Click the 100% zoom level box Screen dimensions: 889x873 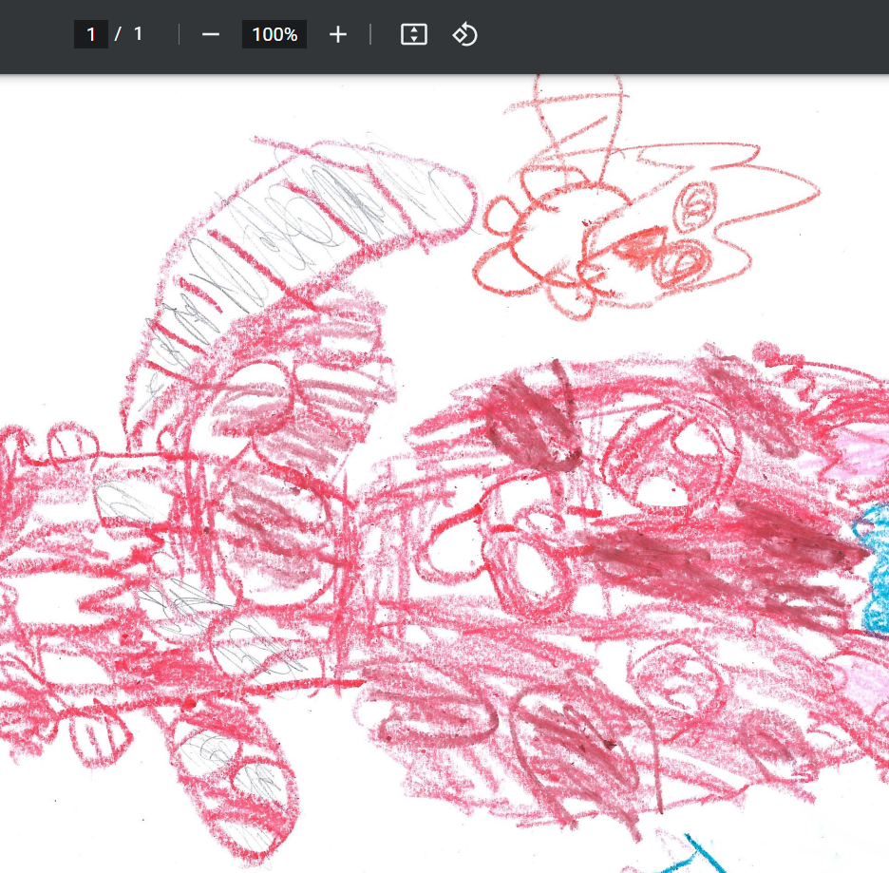274,35
